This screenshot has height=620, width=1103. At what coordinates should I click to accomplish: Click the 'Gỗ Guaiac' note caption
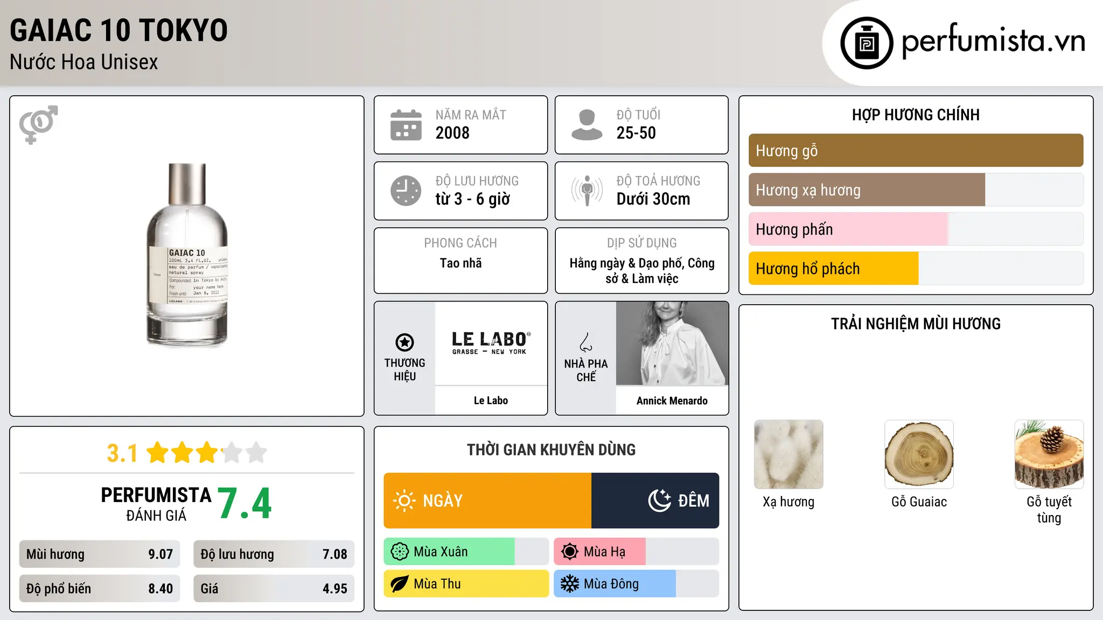pos(919,502)
